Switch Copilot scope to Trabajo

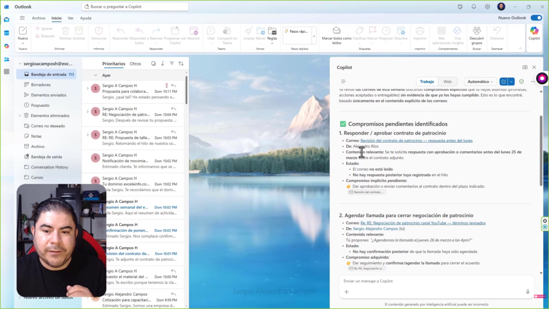tap(427, 82)
